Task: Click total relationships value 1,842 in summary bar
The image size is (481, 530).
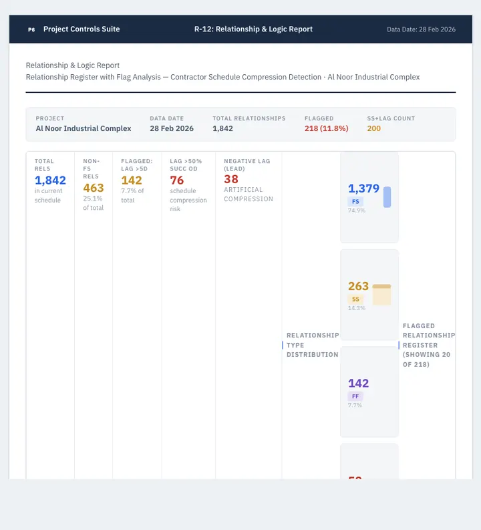Action: 222,128
